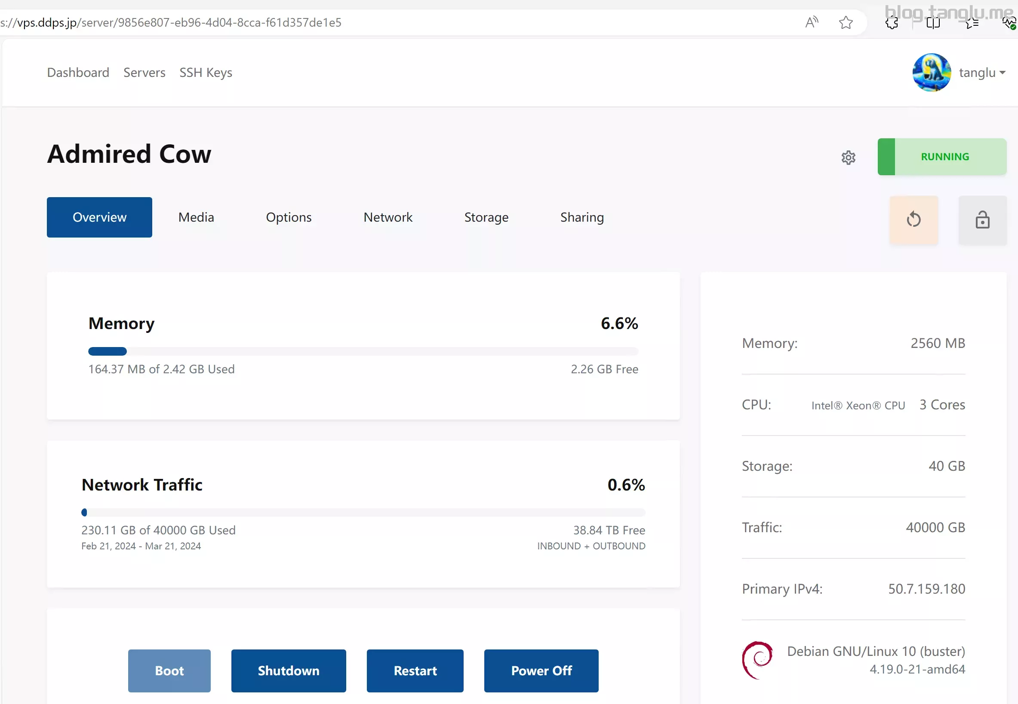Open the favorites list icon
The image size is (1018, 704).
(972, 23)
